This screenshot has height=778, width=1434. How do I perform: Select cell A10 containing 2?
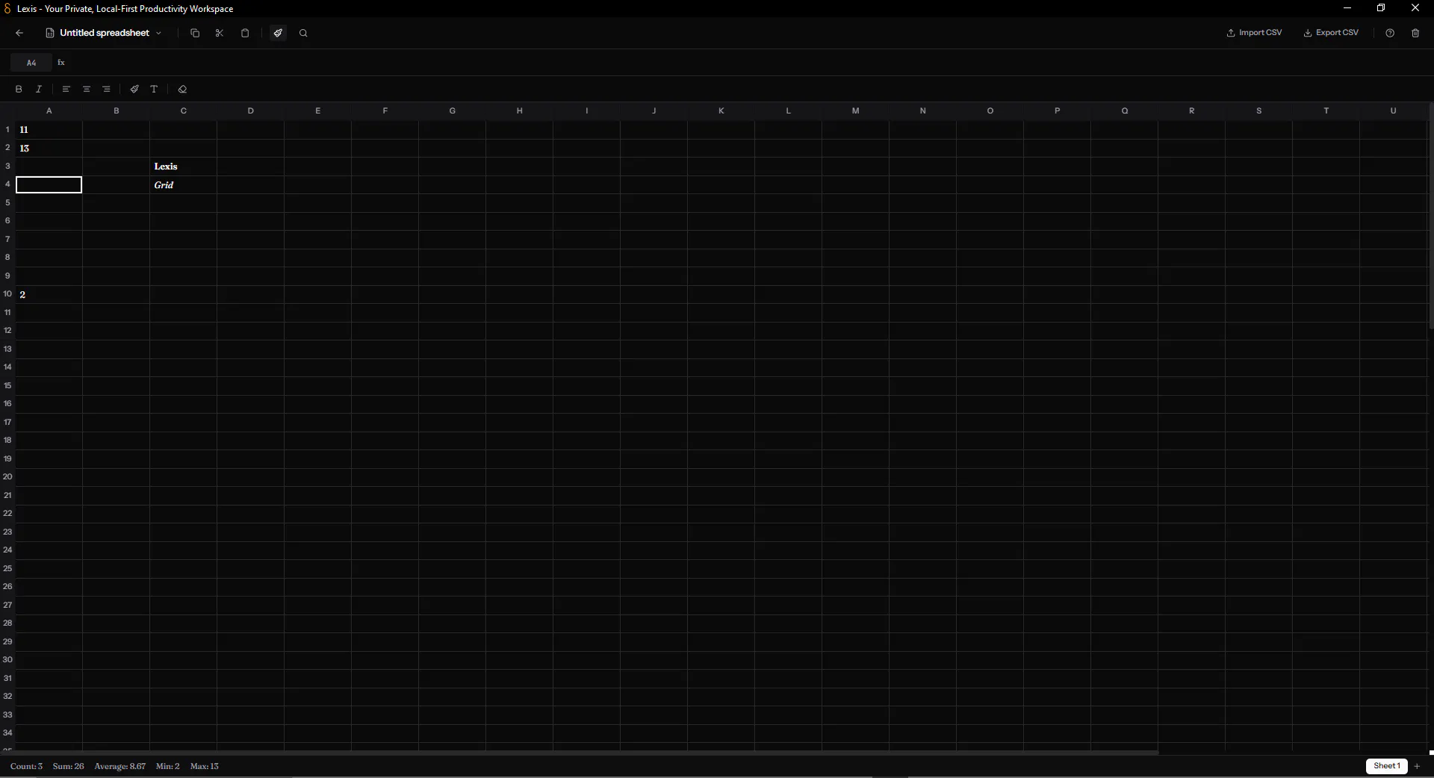coord(49,294)
